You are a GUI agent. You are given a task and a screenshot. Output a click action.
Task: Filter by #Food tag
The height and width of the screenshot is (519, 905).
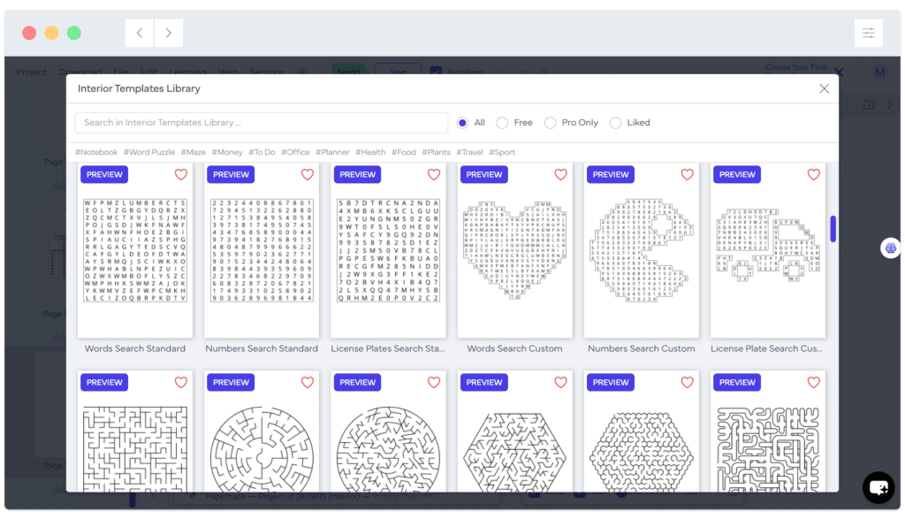click(403, 152)
